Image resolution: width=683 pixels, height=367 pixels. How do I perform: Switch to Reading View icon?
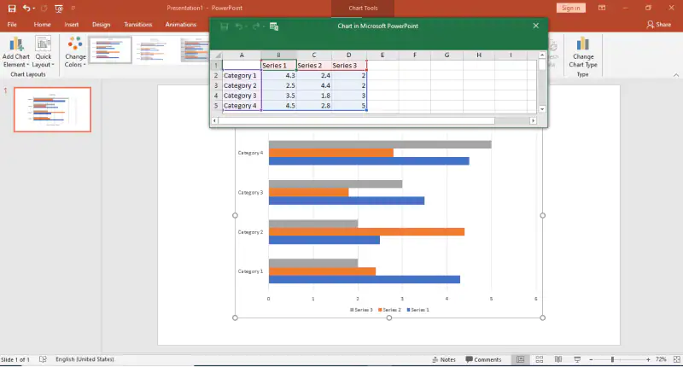[558, 359]
